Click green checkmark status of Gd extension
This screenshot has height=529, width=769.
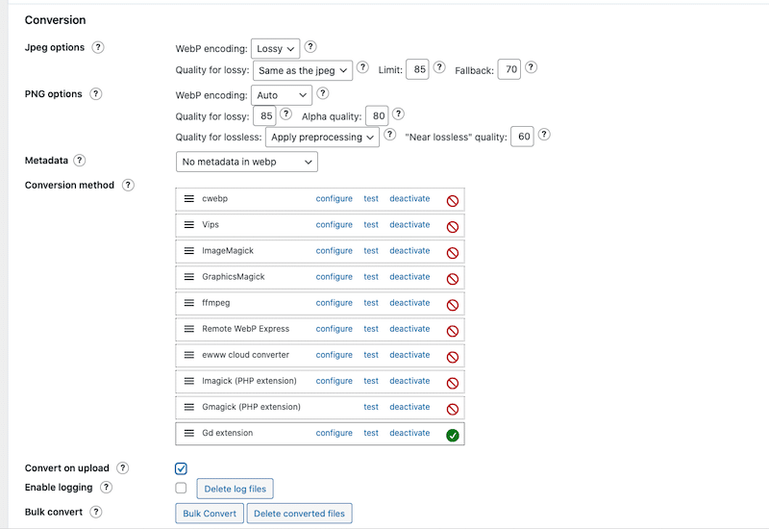pos(453,436)
